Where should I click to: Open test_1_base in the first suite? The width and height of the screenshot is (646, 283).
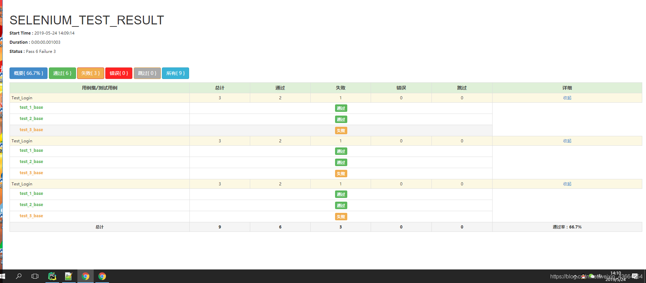pos(31,107)
